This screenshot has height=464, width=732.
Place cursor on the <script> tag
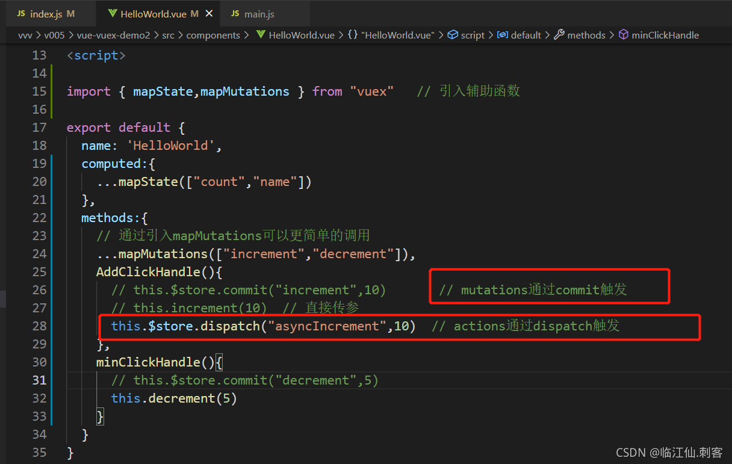(96, 55)
